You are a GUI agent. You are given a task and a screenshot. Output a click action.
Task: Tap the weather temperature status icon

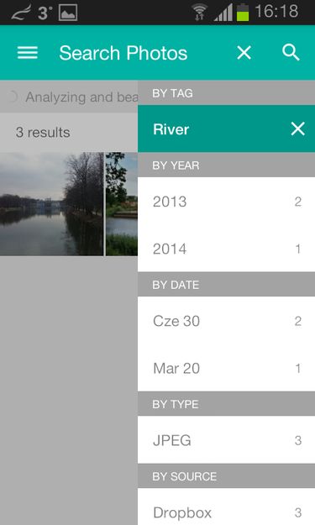[x=45, y=13]
